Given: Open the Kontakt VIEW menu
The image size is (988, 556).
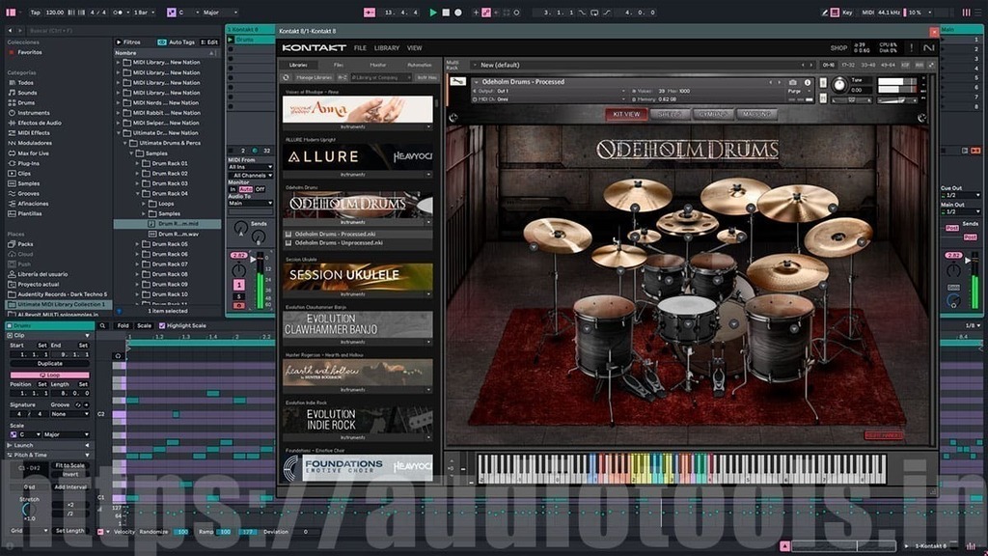Looking at the screenshot, I should (x=414, y=48).
